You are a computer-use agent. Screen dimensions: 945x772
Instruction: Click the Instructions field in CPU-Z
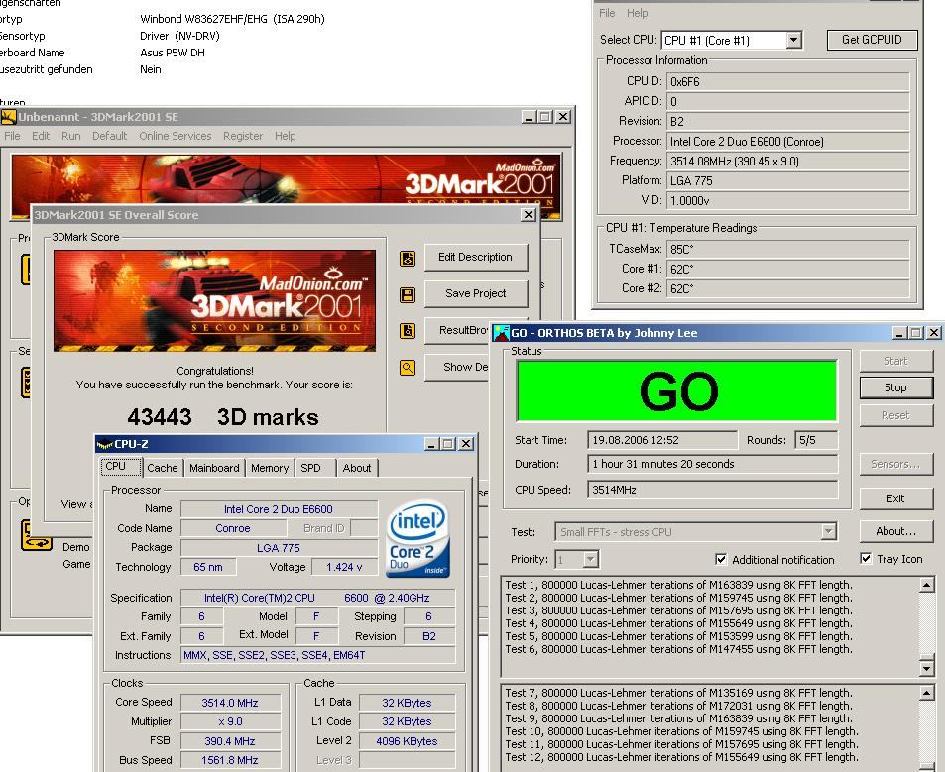(x=317, y=655)
